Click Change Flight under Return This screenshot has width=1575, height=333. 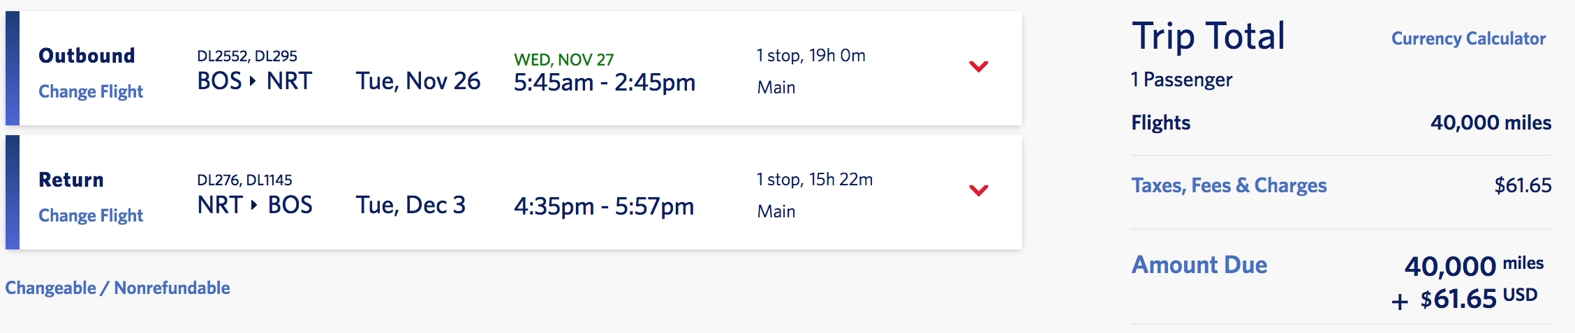point(91,215)
